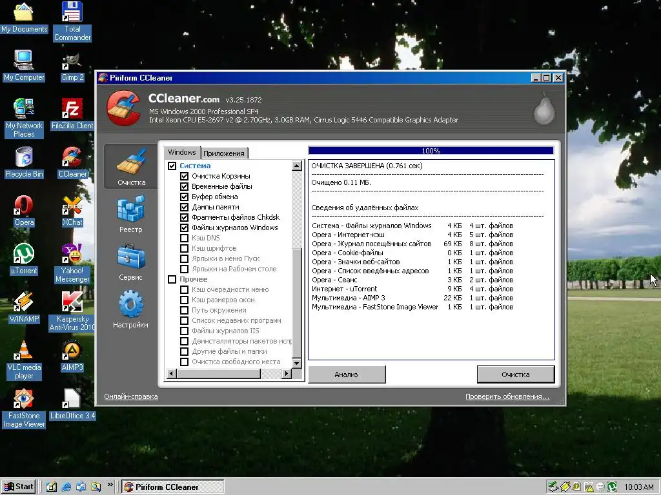Select the Recycle Bin desktop icon
This screenshot has height=495, width=661.
click(x=24, y=162)
